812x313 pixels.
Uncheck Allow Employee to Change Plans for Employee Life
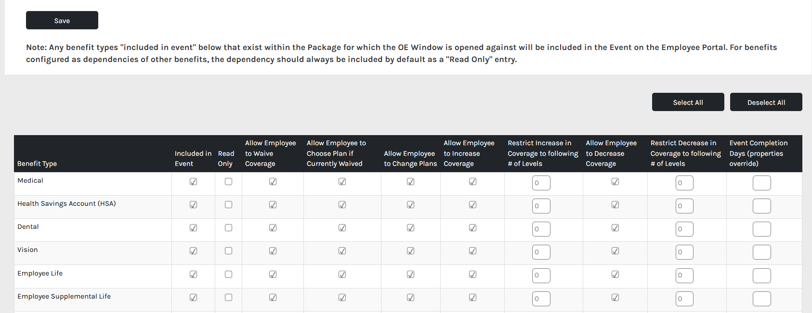tap(410, 275)
